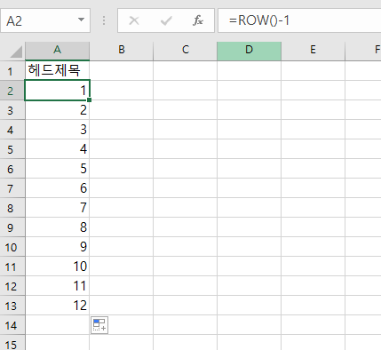Select cell A4 containing 3
The height and width of the screenshot is (350, 381).
57,130
